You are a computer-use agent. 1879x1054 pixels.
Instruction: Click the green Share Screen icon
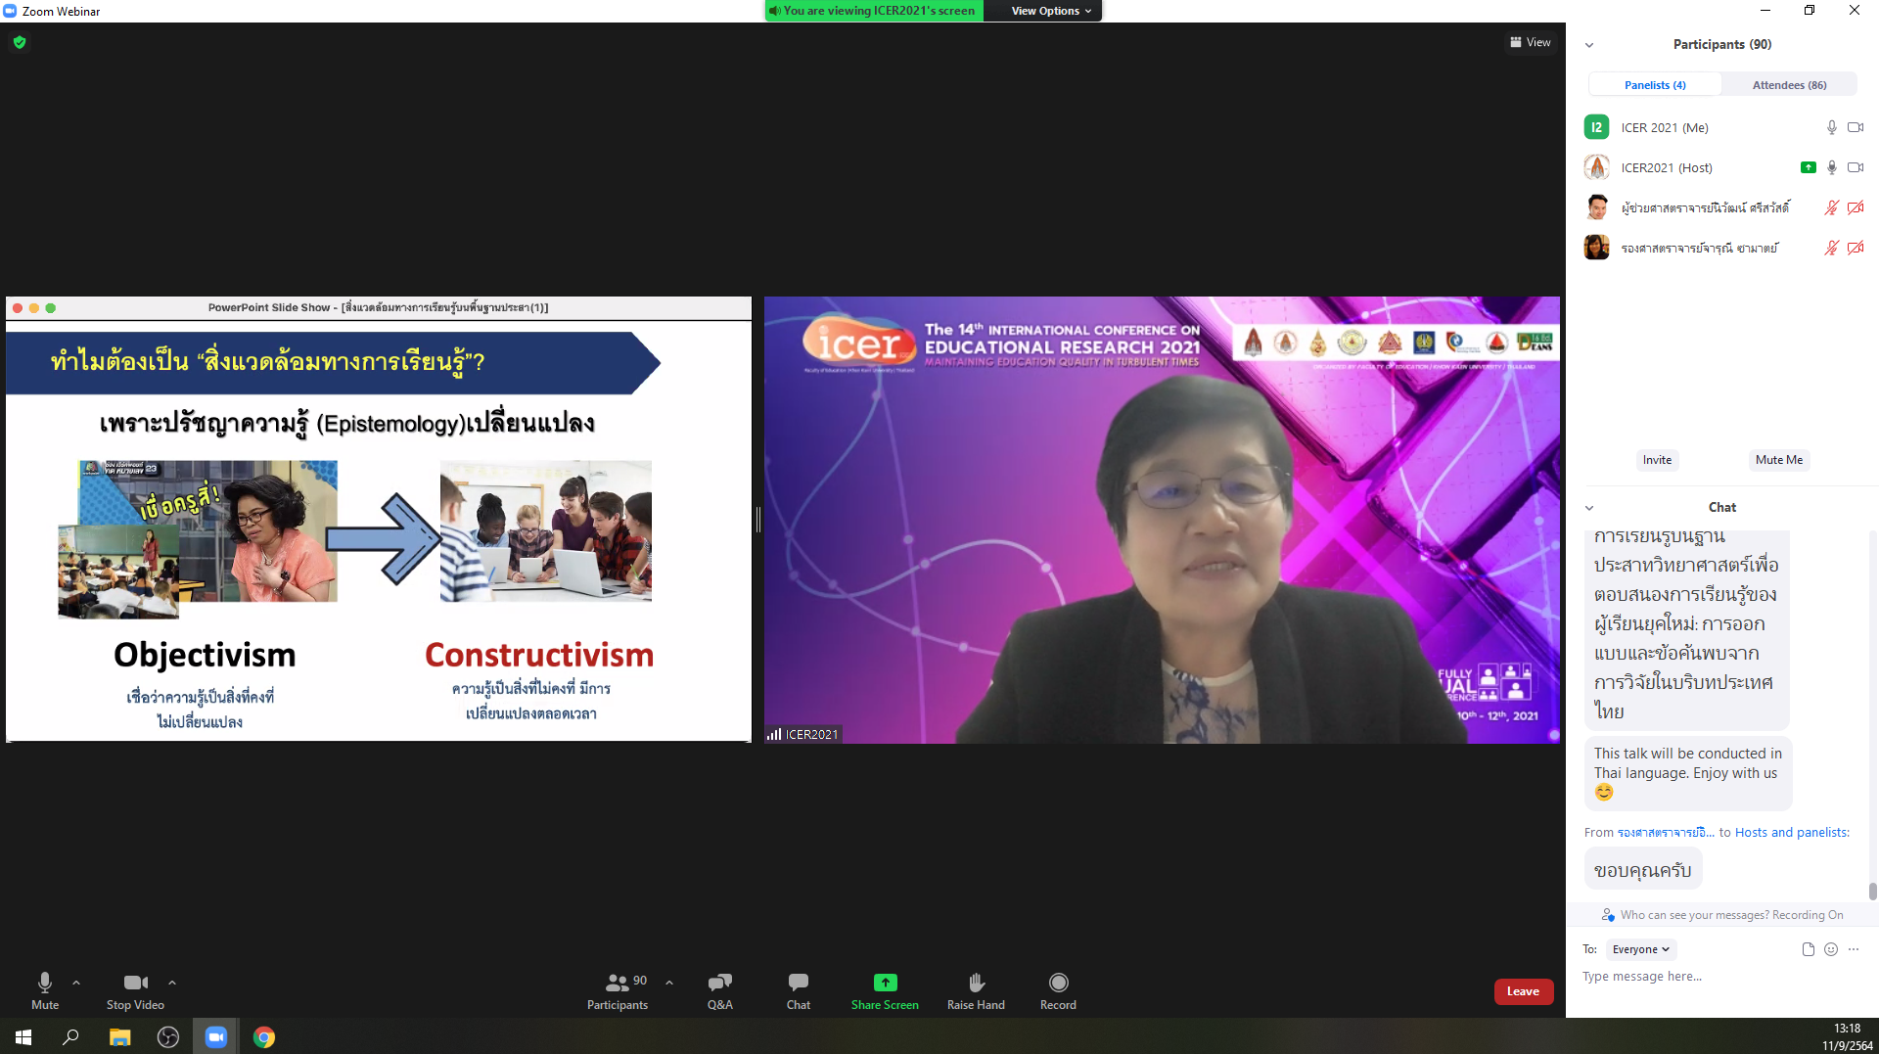pos(885,983)
